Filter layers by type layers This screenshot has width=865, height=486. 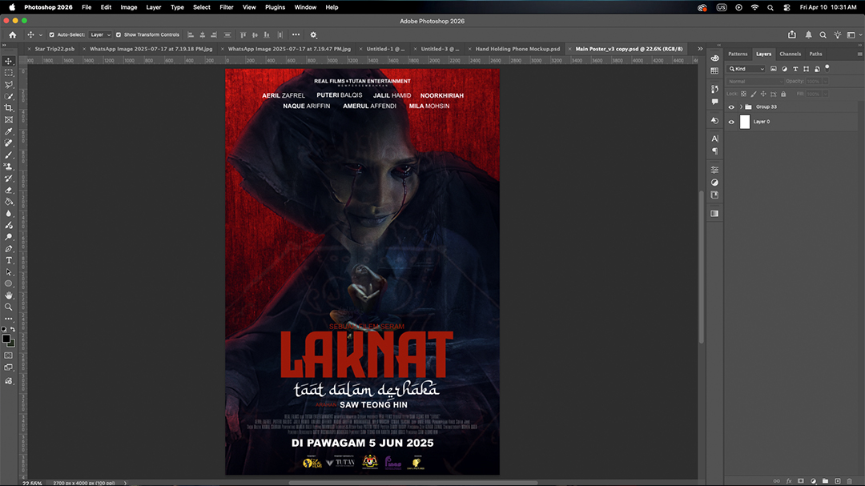[x=795, y=69]
